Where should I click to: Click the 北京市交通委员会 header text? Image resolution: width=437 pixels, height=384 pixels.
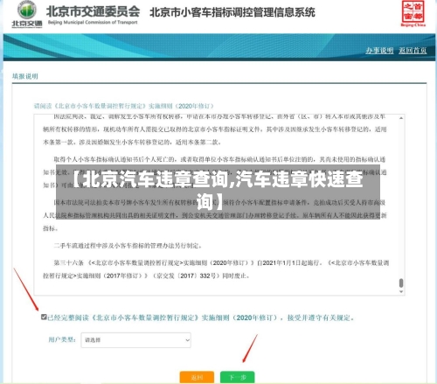coord(93,11)
